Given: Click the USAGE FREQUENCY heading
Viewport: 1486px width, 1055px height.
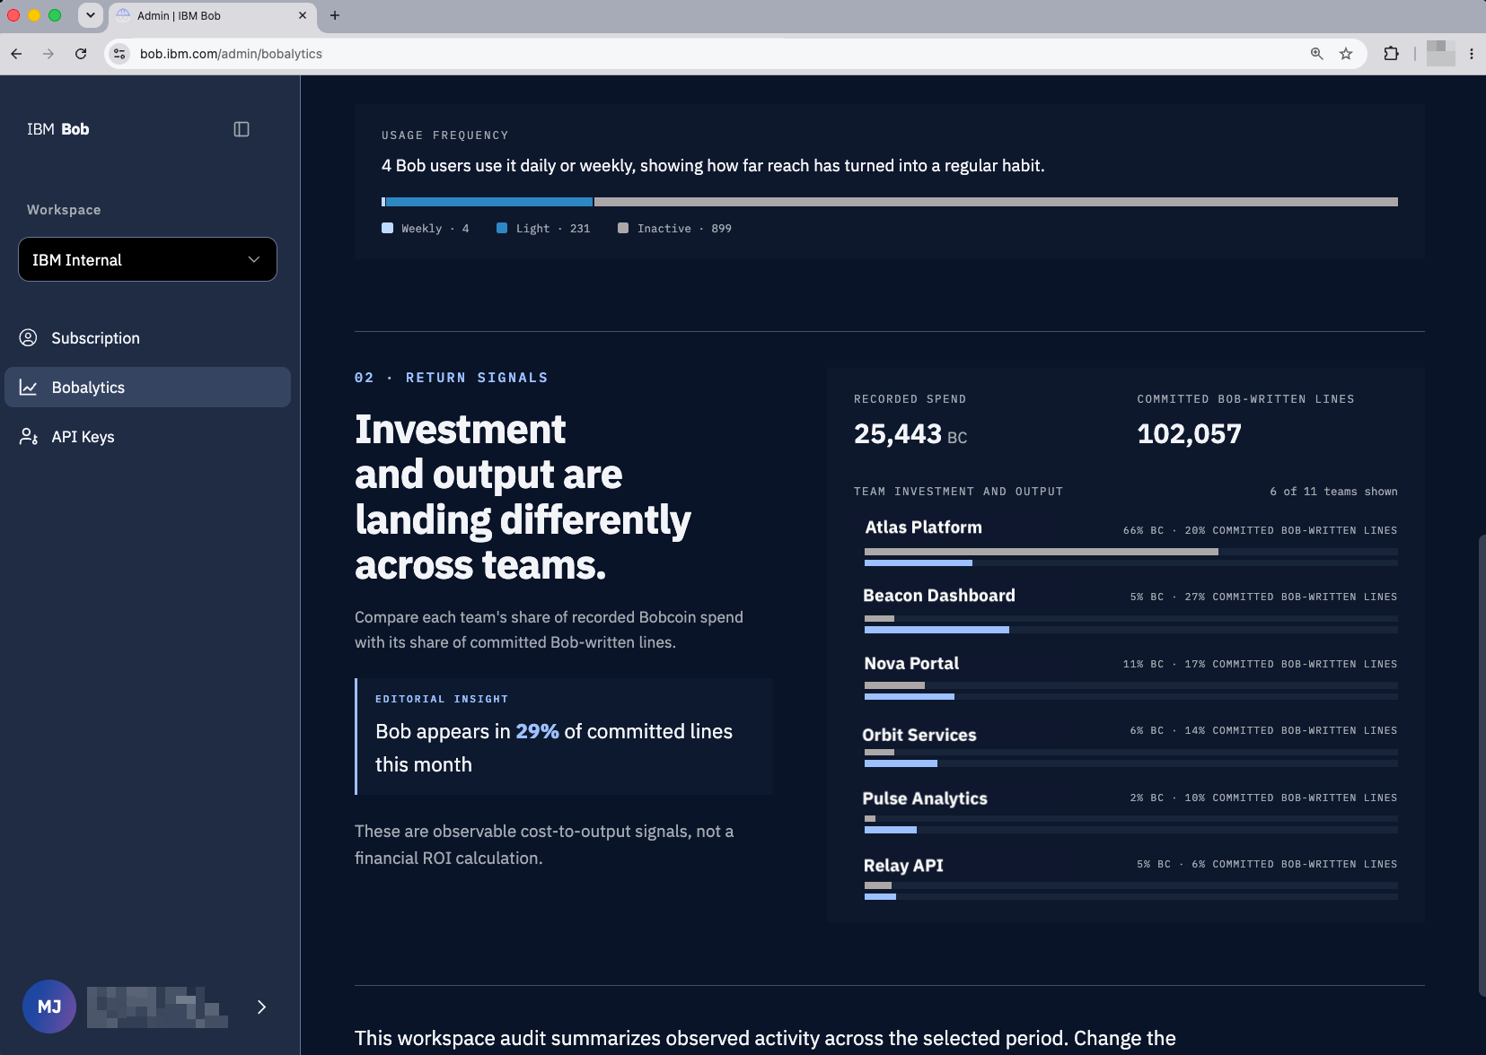Looking at the screenshot, I should tap(445, 135).
